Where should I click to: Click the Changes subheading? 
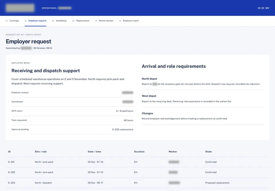pos(147,113)
